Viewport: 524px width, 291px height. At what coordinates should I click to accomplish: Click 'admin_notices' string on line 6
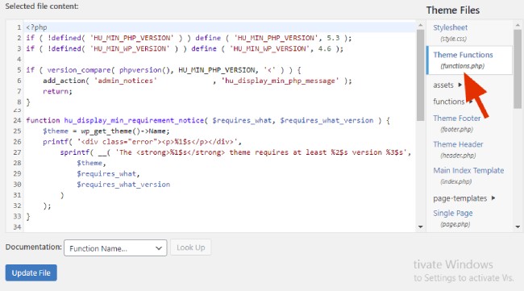click(x=126, y=81)
